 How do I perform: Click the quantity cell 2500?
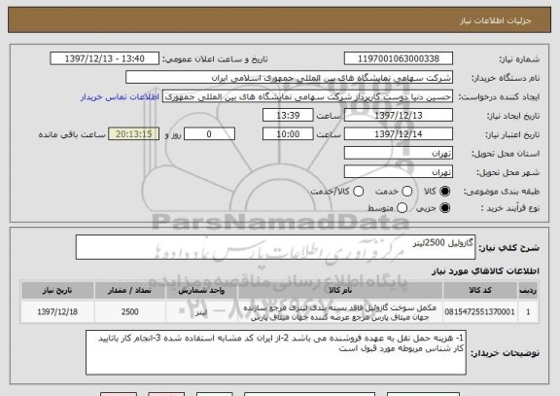[x=129, y=311]
